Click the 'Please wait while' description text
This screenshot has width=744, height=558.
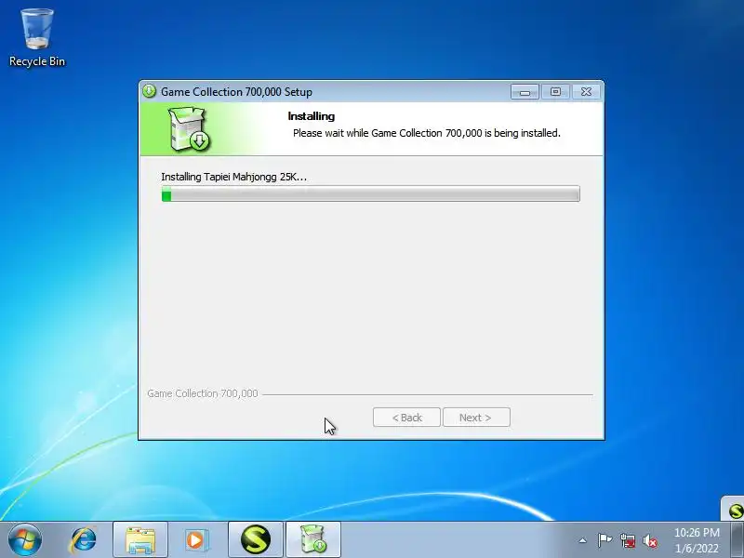click(x=427, y=133)
